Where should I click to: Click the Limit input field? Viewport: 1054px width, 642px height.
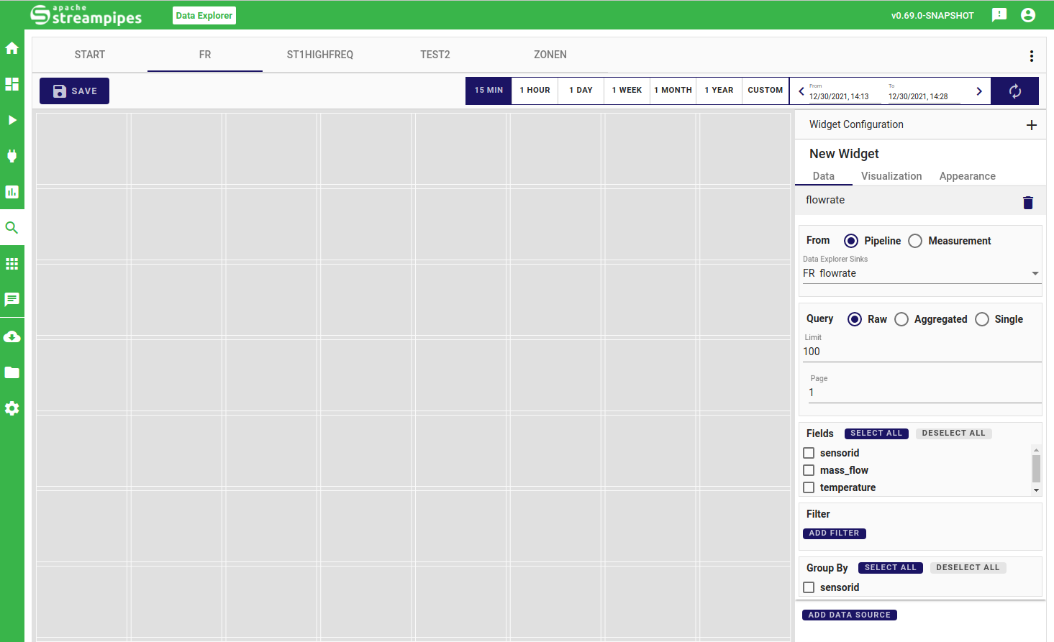pyautogui.click(x=921, y=352)
